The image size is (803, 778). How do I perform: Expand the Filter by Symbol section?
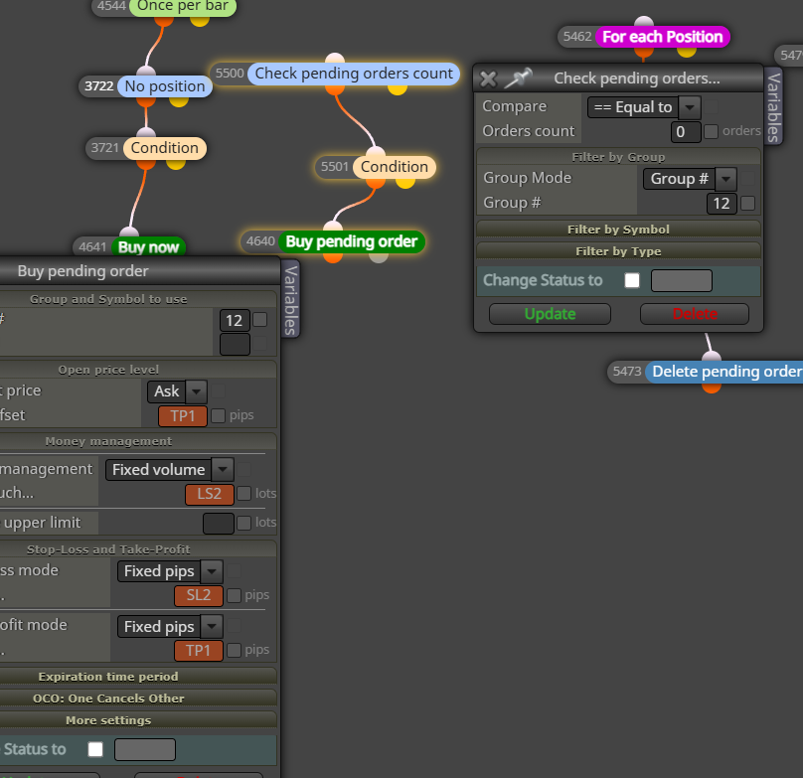pyautogui.click(x=618, y=229)
